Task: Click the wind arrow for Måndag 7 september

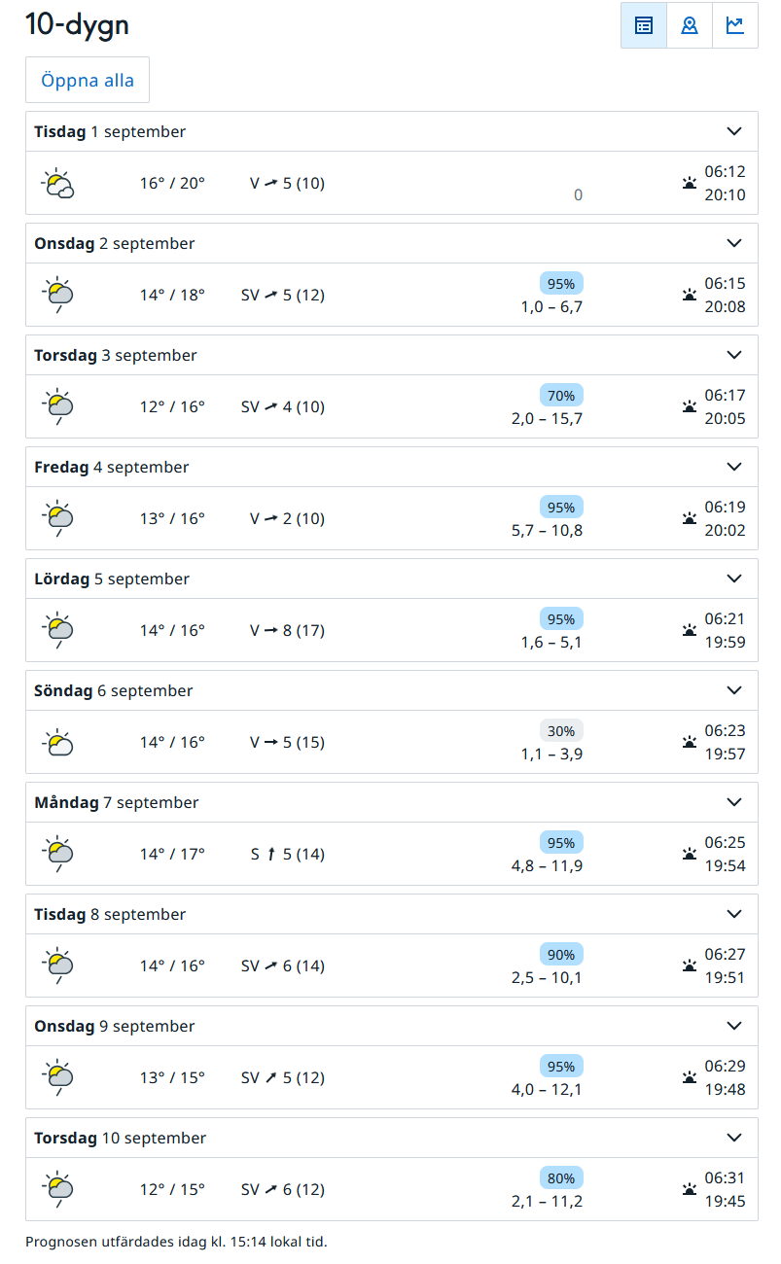Action: tap(271, 855)
